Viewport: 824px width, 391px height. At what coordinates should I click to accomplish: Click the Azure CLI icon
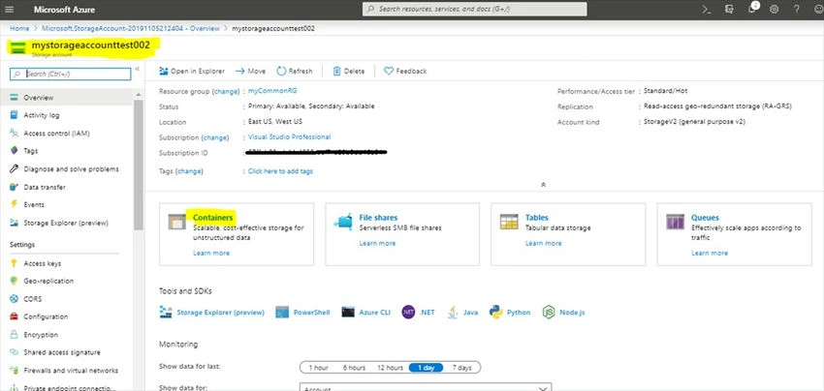pyautogui.click(x=348, y=313)
